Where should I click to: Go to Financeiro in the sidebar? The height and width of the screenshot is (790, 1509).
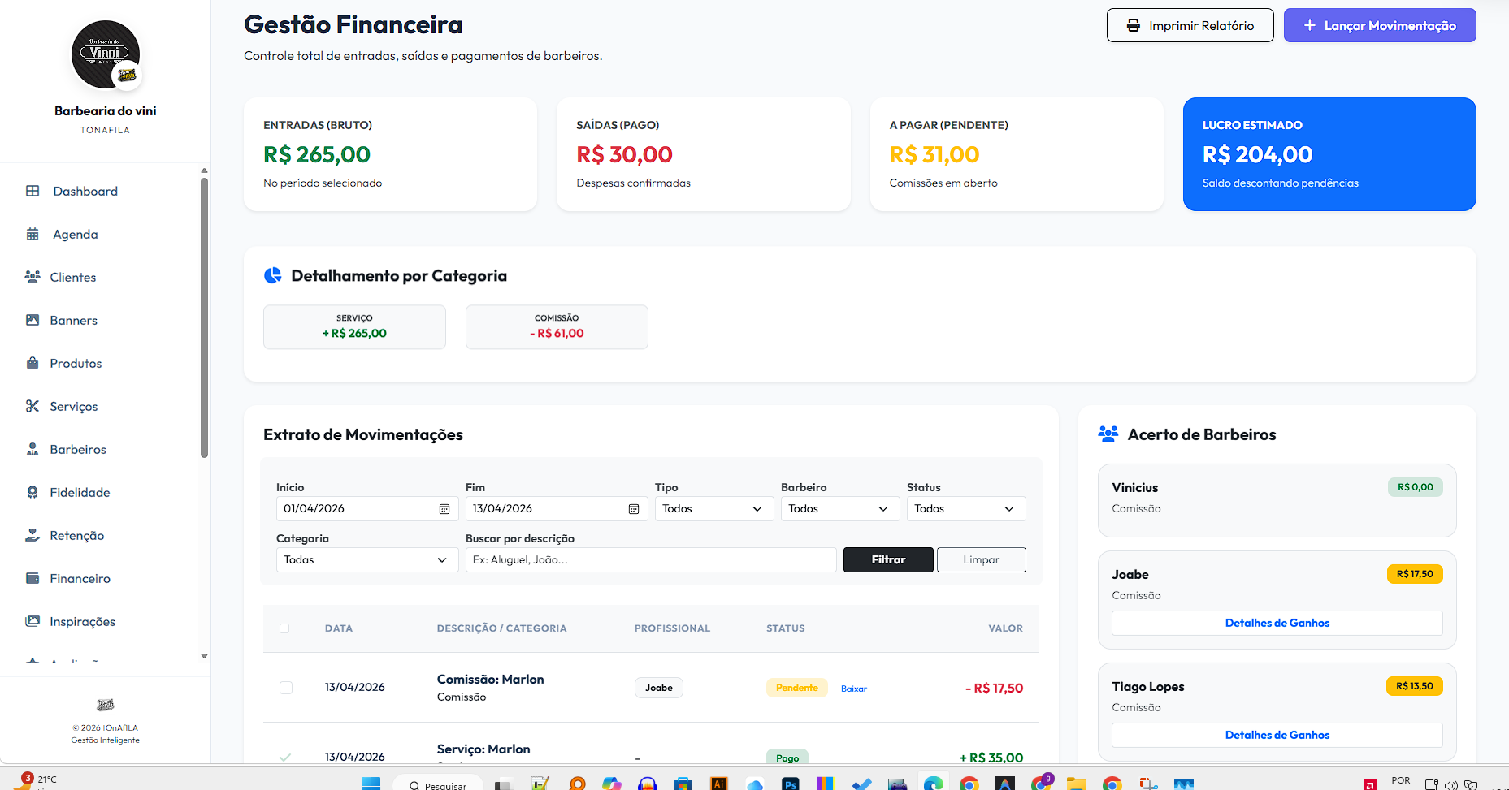80,578
